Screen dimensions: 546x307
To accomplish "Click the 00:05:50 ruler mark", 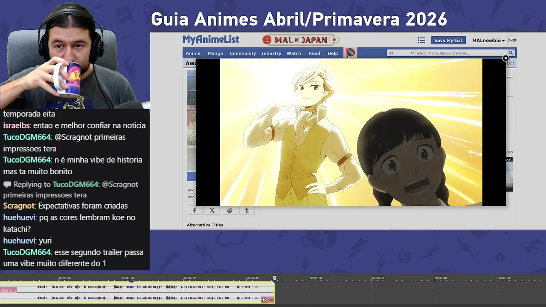I will 127,278.
